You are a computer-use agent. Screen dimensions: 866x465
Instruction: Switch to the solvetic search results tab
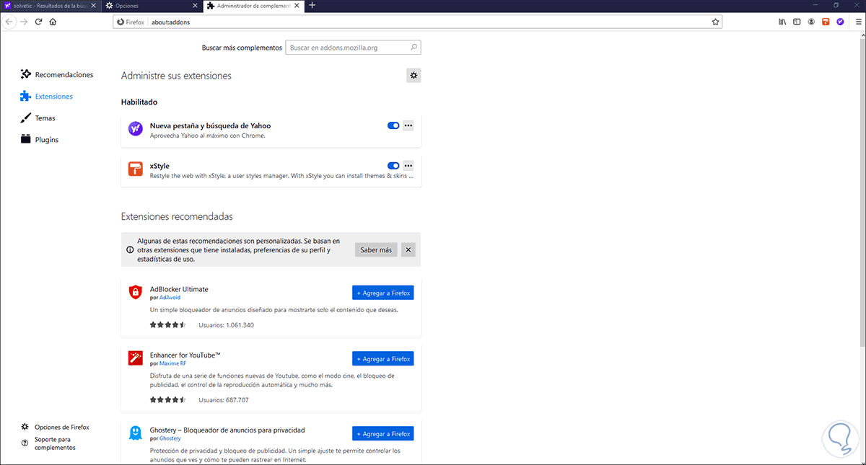50,5
